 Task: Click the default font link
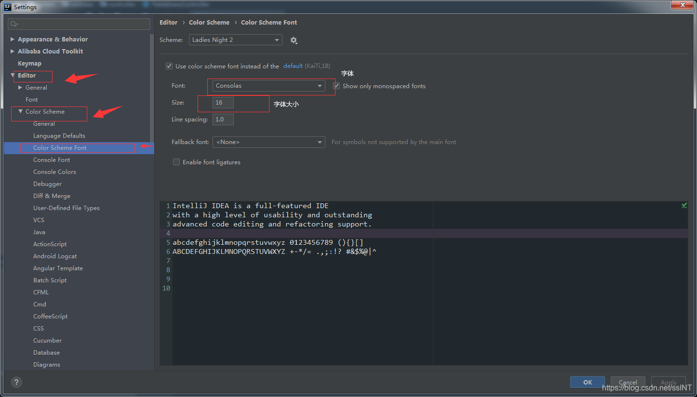tap(293, 66)
